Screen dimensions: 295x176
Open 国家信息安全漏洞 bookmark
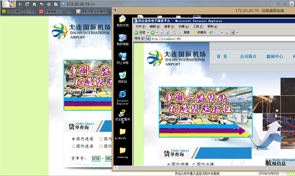92,12
